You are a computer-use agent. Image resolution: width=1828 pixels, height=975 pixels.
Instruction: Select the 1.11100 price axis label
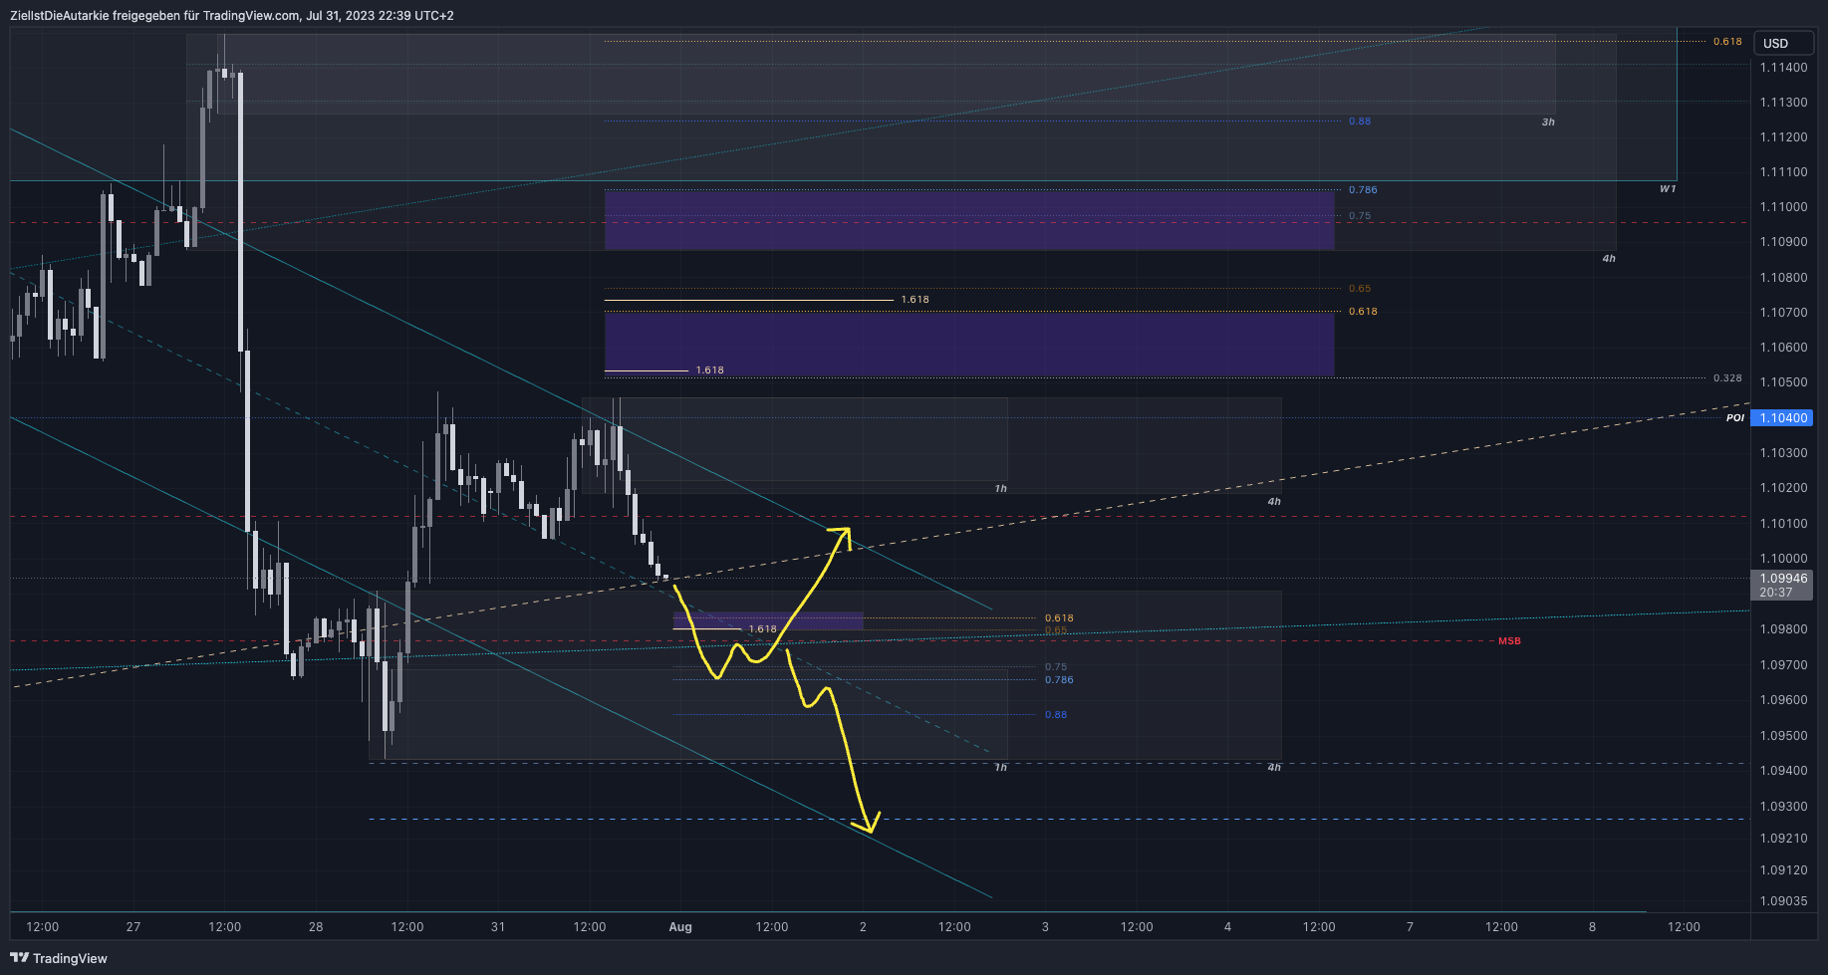click(x=1783, y=172)
